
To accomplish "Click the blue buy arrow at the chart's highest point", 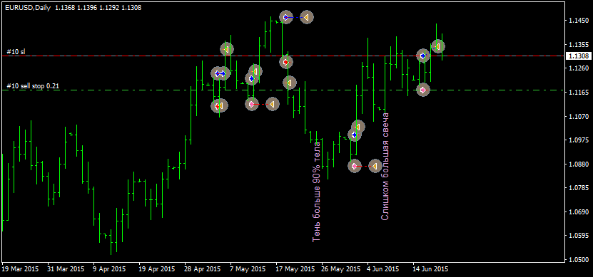I will click(x=286, y=17).
